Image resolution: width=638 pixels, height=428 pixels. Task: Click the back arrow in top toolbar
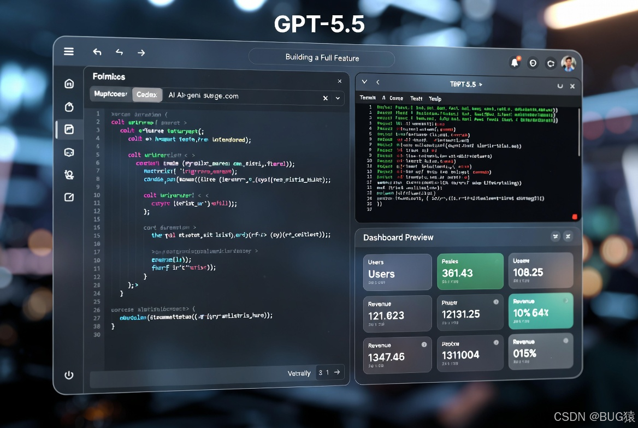[x=97, y=52]
